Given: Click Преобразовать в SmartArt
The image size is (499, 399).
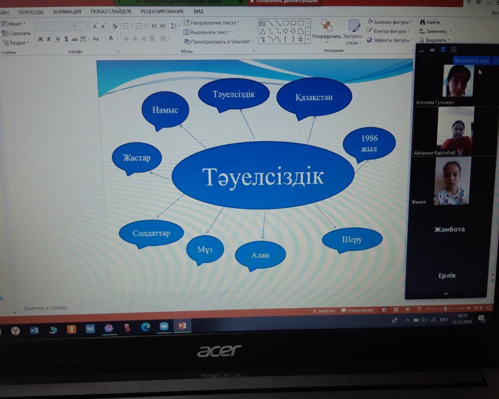Looking at the screenshot, I should [219, 41].
